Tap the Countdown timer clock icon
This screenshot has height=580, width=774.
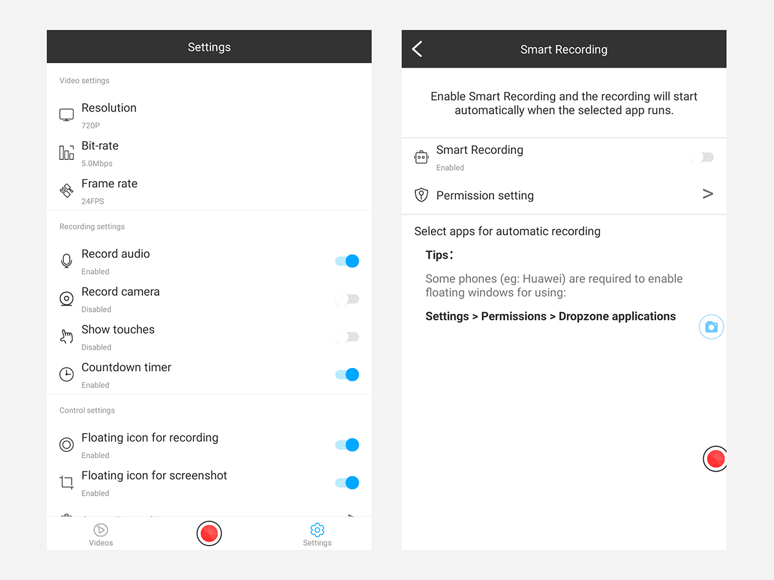(66, 374)
